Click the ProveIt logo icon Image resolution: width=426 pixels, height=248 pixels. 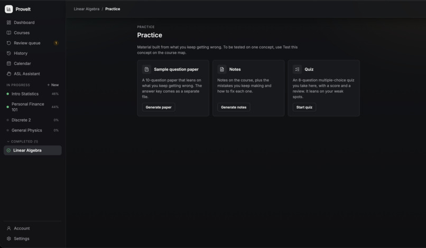tap(8, 9)
